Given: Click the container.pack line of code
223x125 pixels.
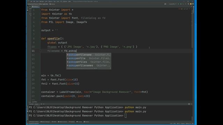Looking at the screenshot, I should (x=66, y=96).
